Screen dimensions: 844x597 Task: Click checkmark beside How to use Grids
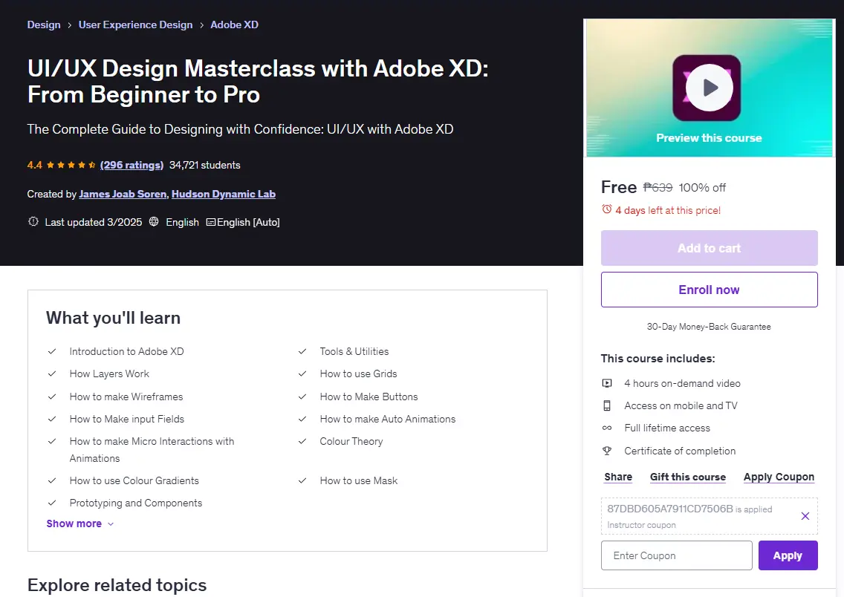(x=302, y=373)
